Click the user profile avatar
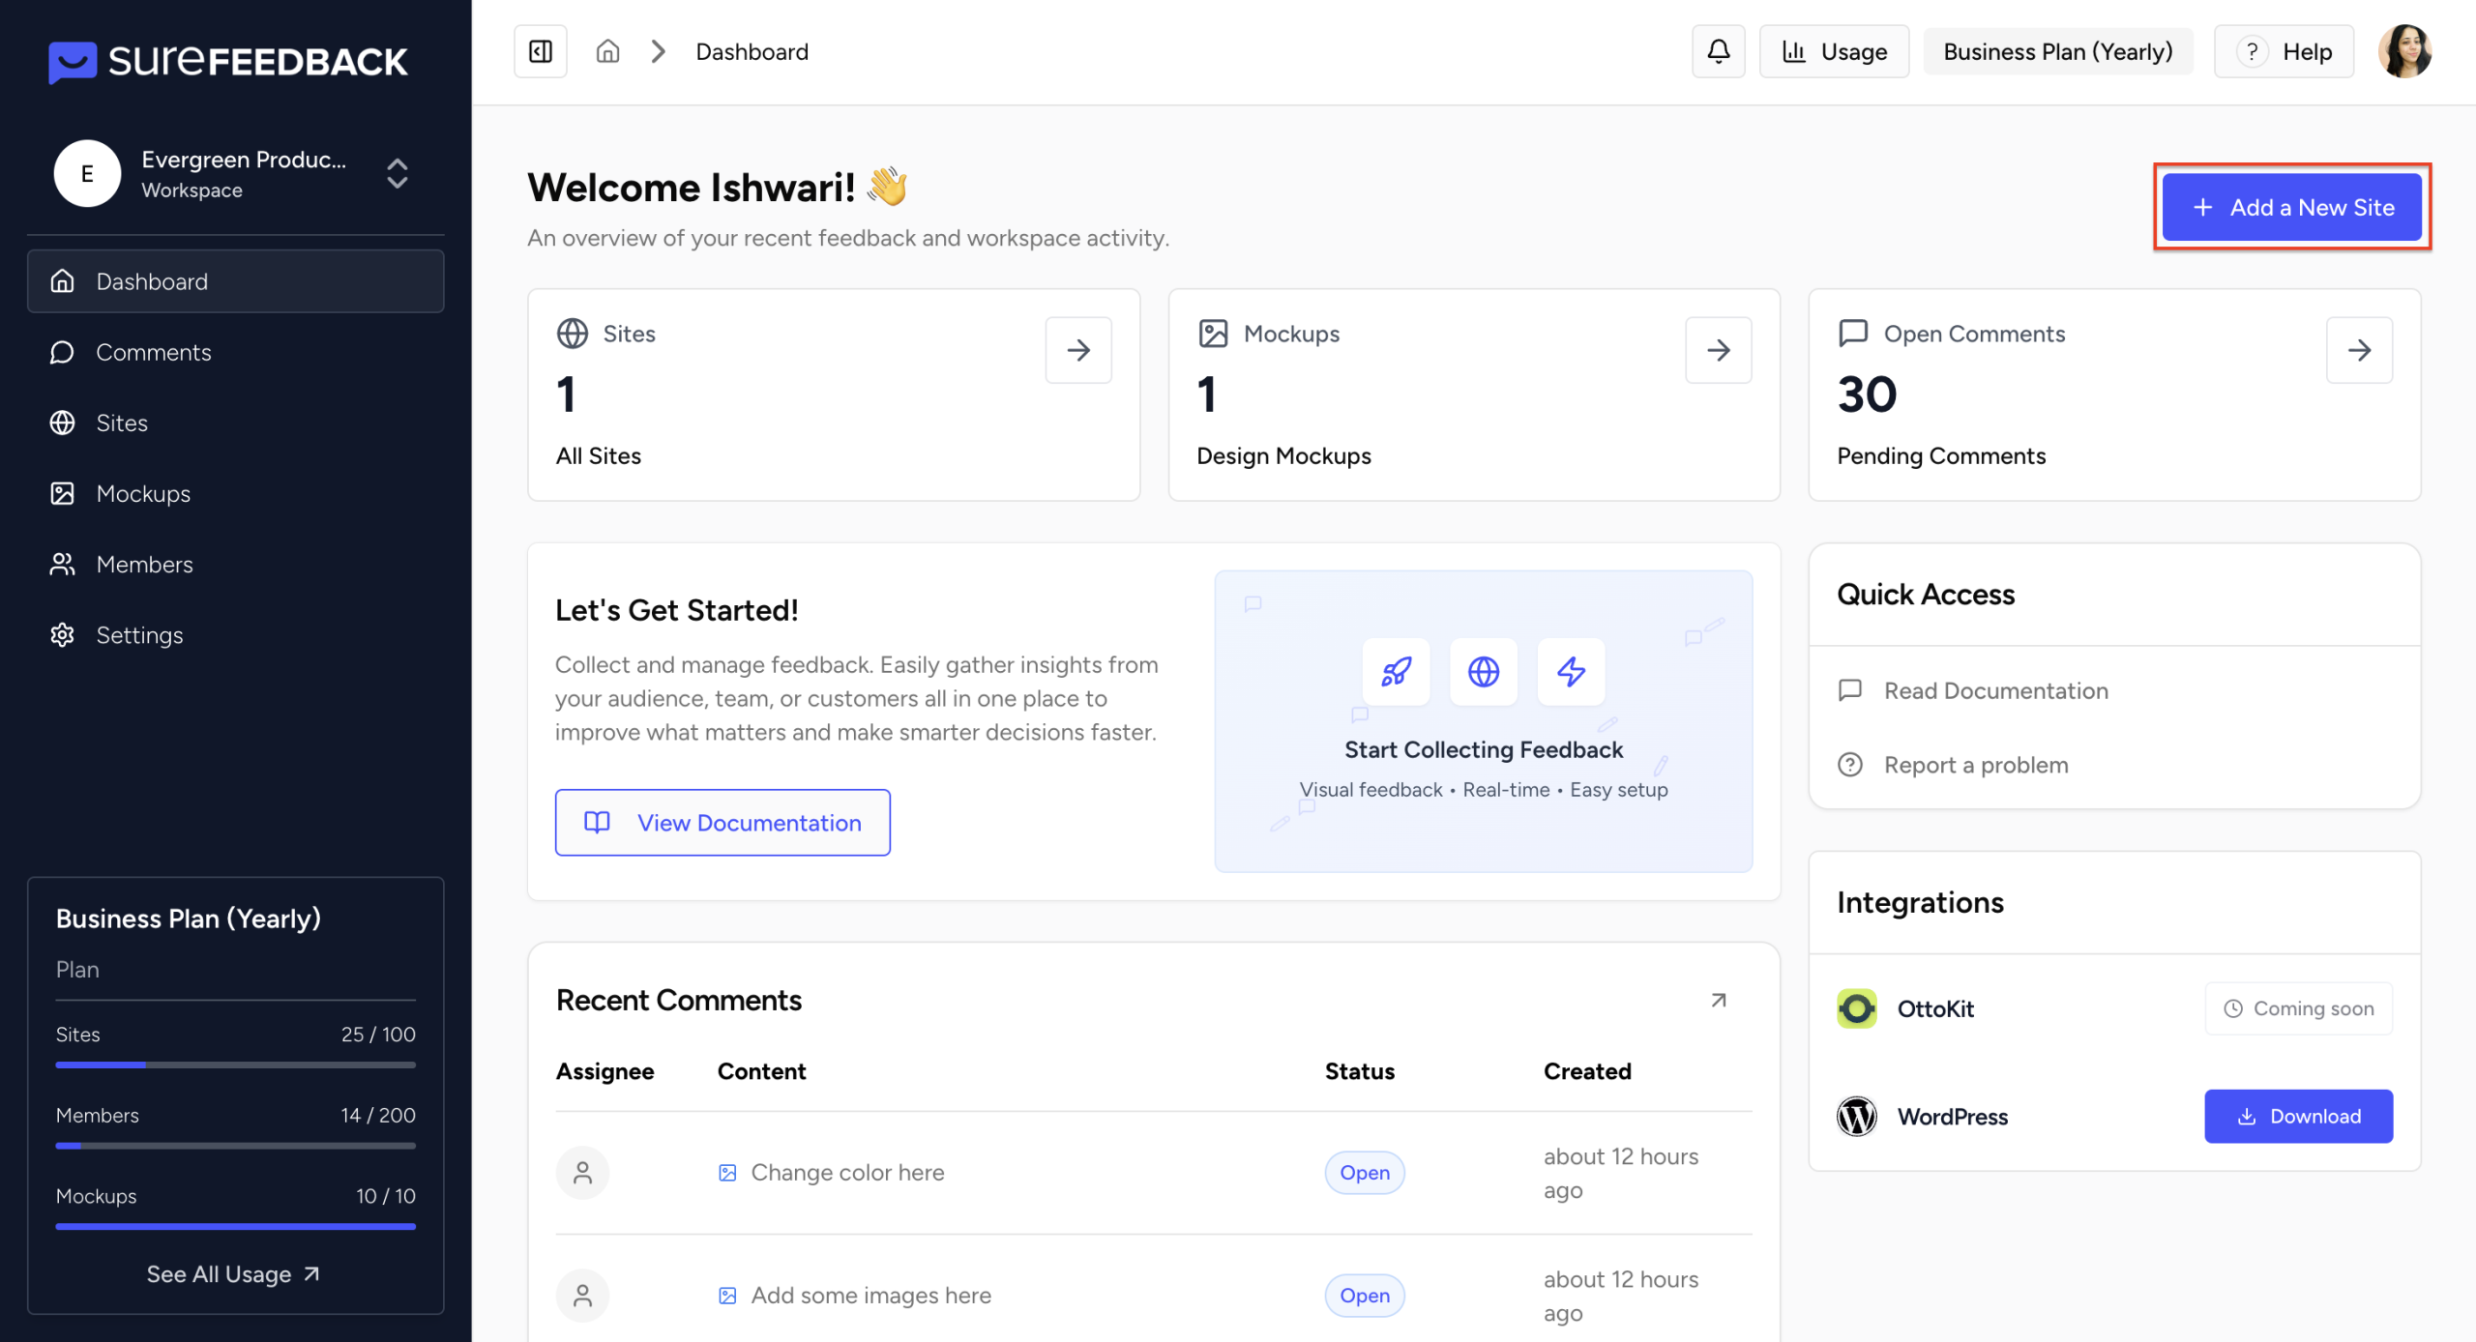 click(2404, 51)
